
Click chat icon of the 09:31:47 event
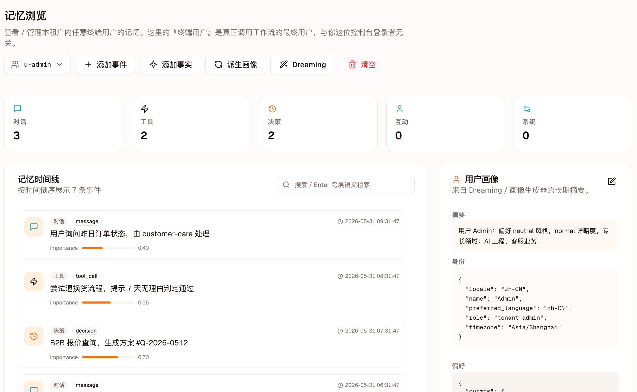coord(34,227)
